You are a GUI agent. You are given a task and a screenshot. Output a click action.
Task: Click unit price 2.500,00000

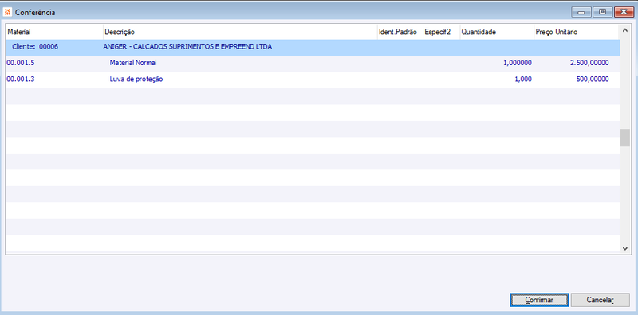589,63
